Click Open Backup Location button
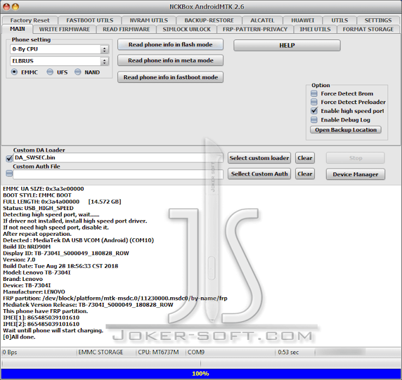Screen dimensions: 402x380 tap(345, 130)
